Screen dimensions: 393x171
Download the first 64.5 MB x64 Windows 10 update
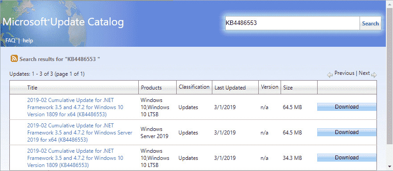[347, 107]
